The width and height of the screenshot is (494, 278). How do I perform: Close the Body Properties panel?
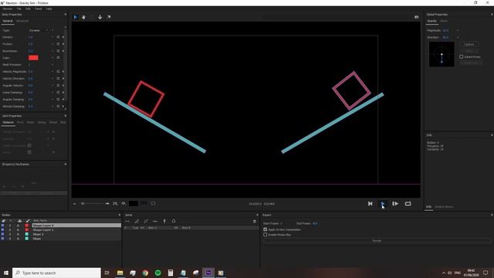coord(65,15)
